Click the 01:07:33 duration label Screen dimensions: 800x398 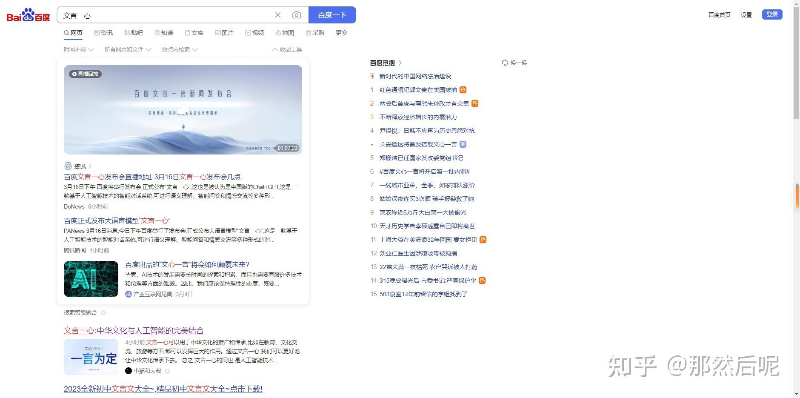tap(287, 148)
